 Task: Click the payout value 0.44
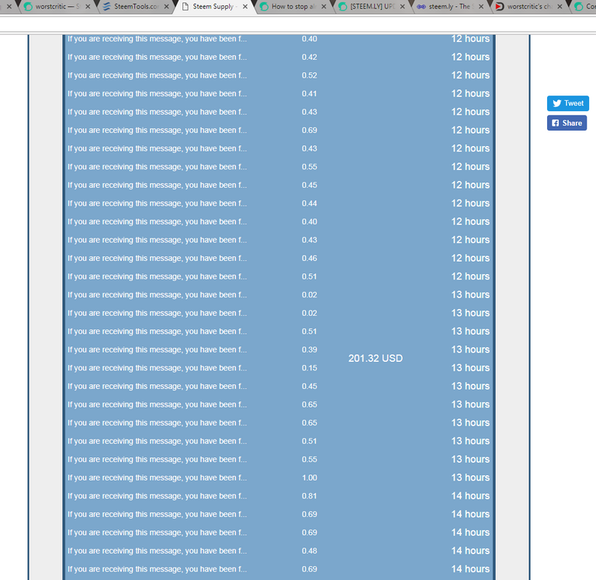click(x=310, y=203)
